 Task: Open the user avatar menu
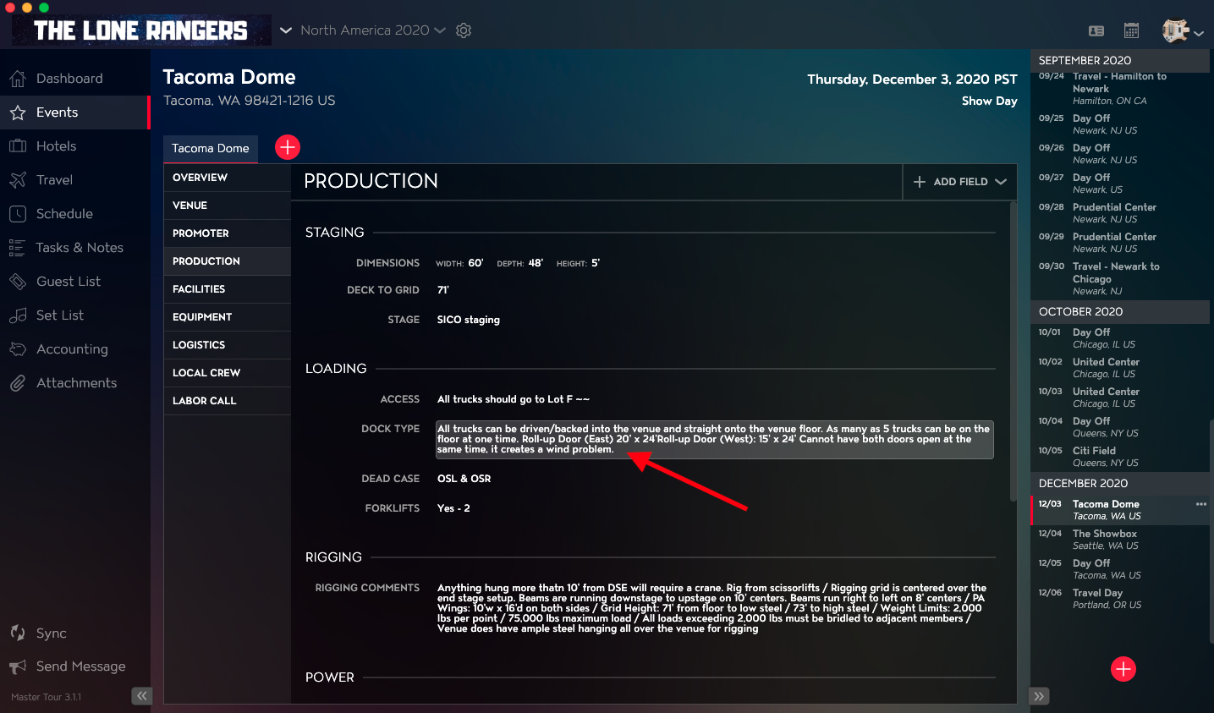coord(1182,31)
